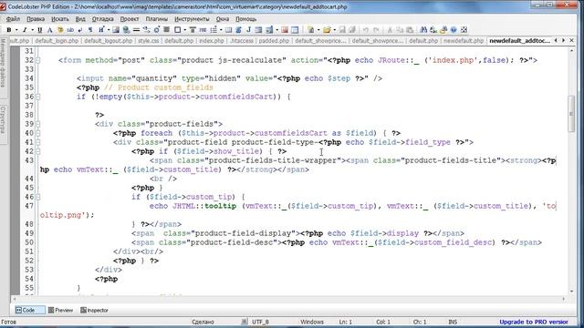
Task: Switch to the newdefault.php tab
Action: click(x=464, y=40)
